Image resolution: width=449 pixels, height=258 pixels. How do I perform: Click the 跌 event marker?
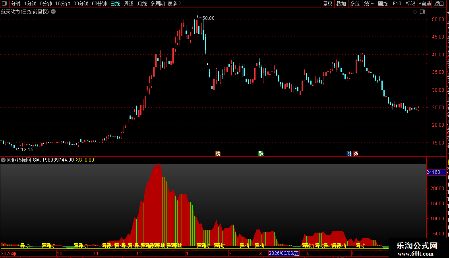[261, 154]
